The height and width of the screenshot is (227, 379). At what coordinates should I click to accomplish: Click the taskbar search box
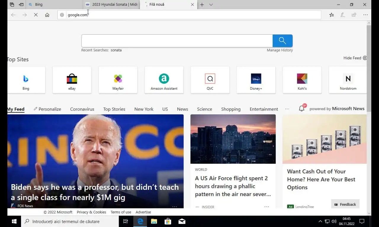tap(70, 221)
